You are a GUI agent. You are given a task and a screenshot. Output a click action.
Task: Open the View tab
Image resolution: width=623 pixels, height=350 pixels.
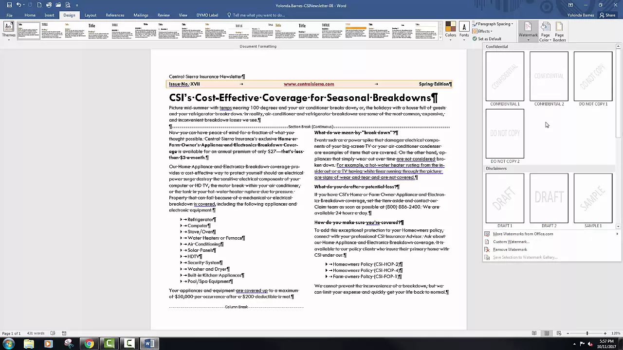pos(183,15)
